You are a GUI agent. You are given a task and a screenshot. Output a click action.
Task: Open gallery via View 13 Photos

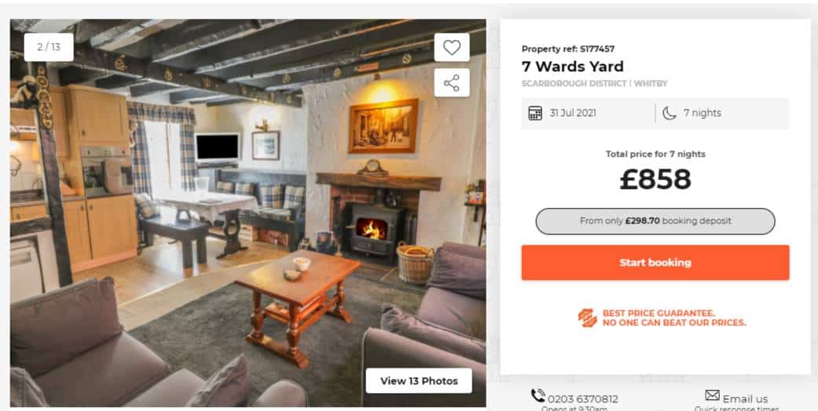(x=419, y=380)
